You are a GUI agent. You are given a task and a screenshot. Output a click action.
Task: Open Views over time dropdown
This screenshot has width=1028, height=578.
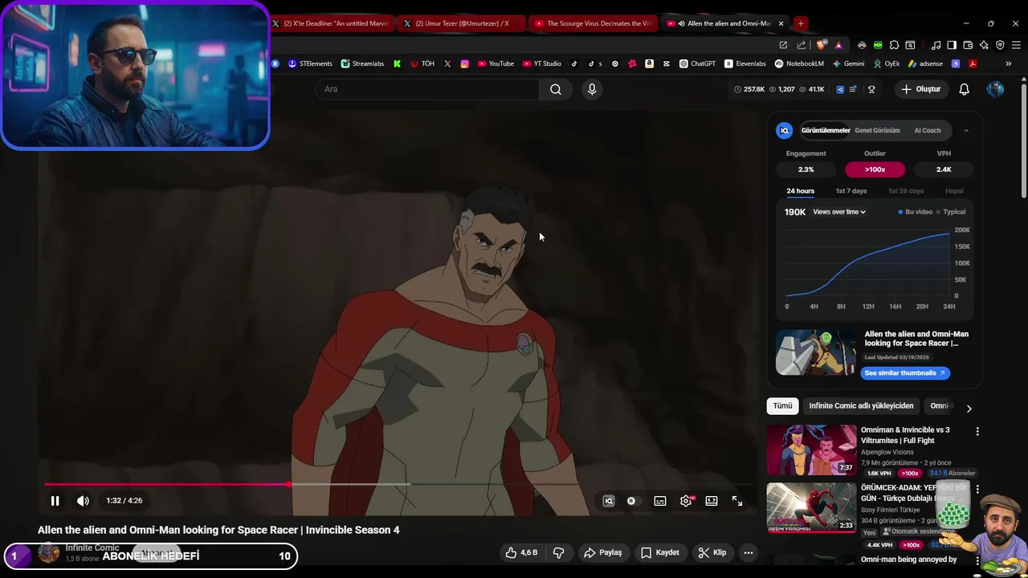(839, 212)
